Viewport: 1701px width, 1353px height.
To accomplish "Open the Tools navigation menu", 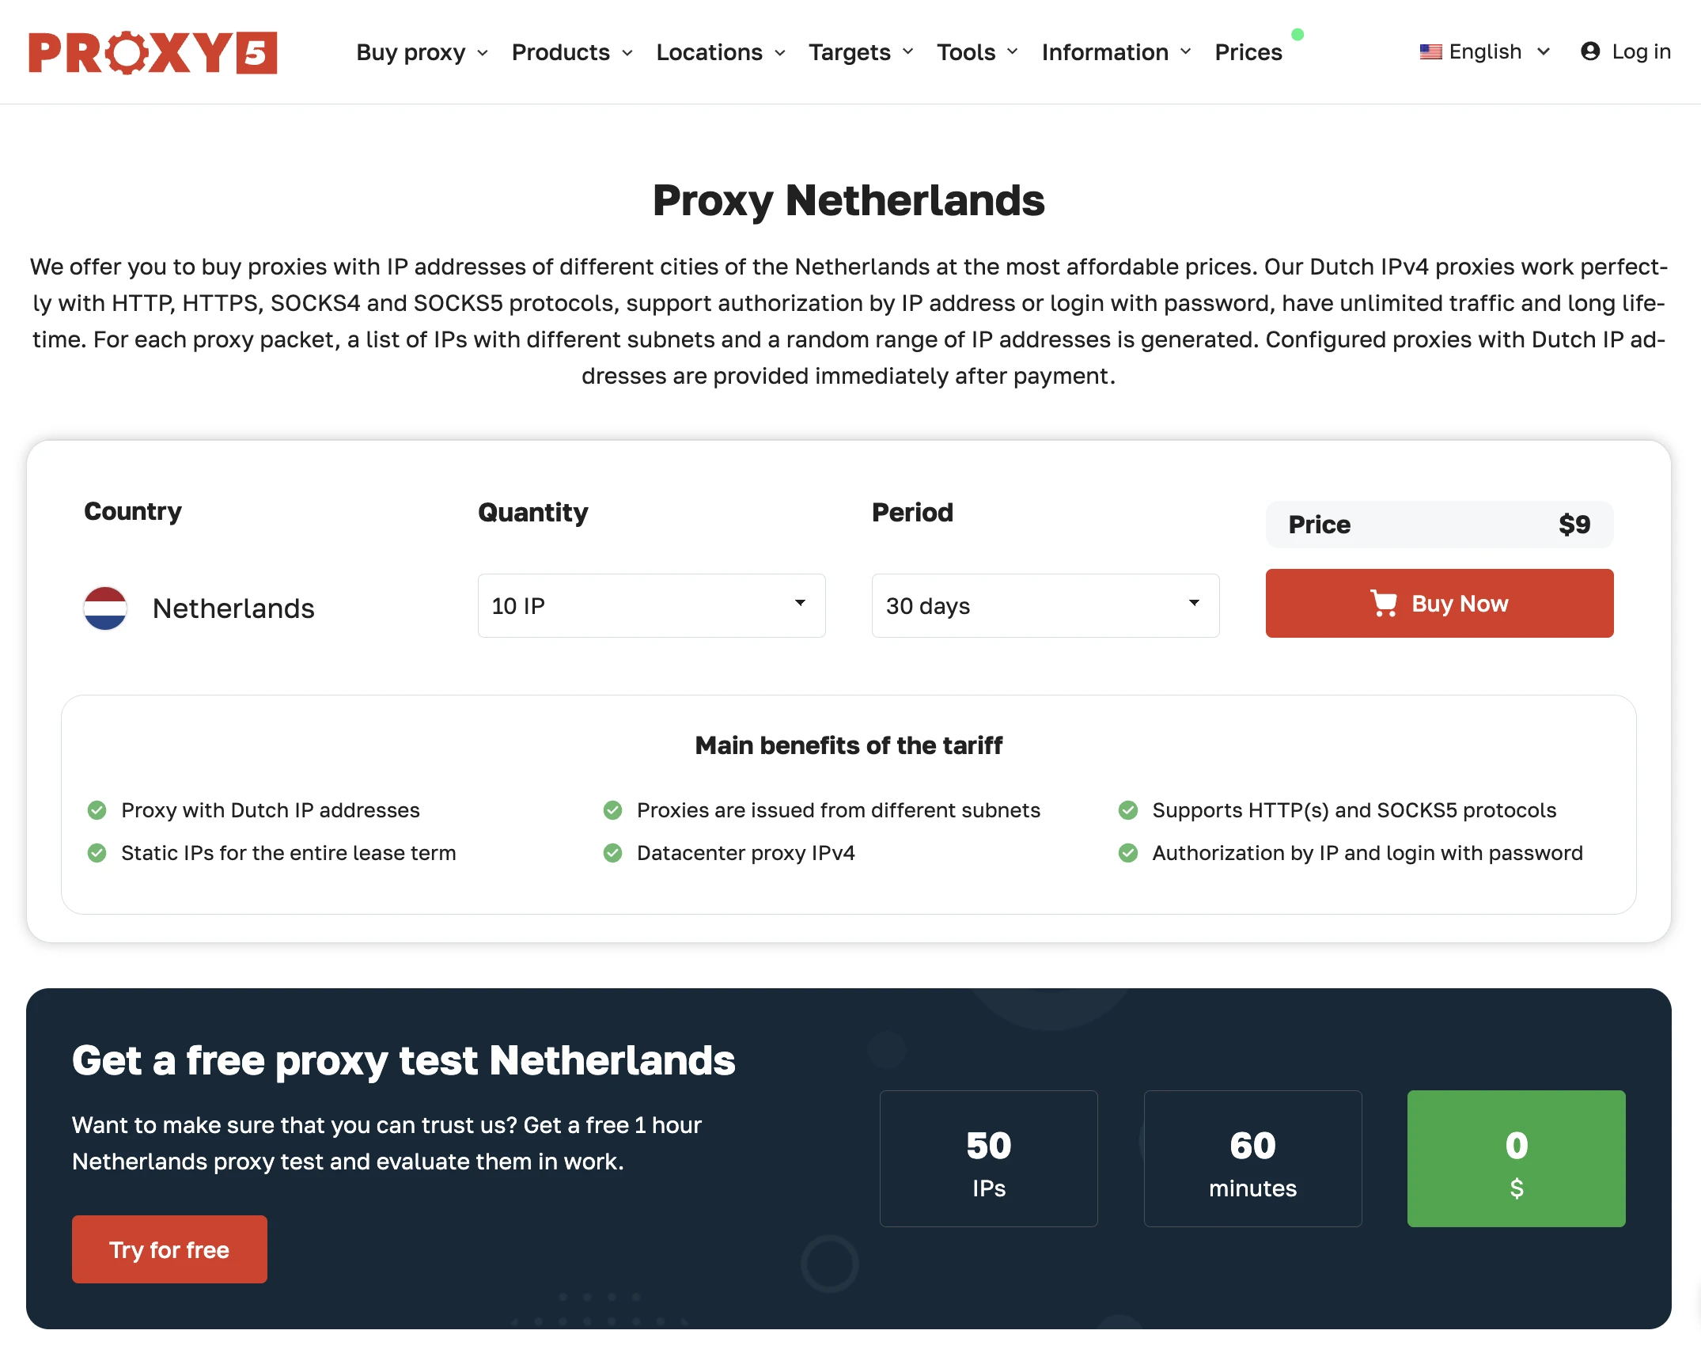I will coord(977,52).
